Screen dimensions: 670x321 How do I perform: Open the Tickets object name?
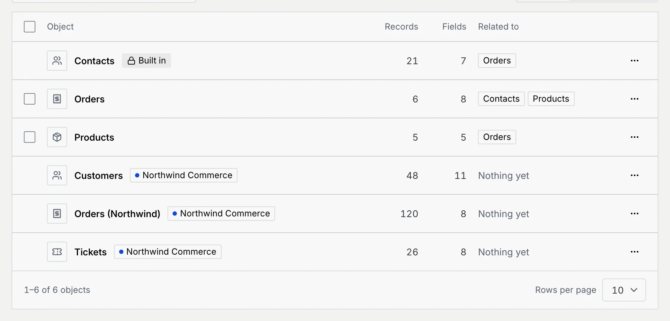[91, 252]
